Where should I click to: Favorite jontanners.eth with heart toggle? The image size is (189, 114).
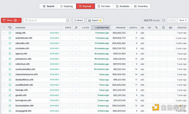[4, 59]
